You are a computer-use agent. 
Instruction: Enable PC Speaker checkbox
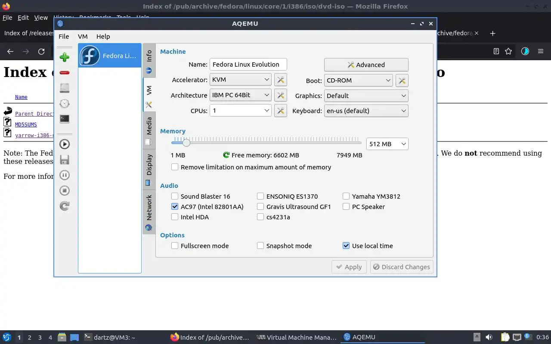click(x=364, y=206)
